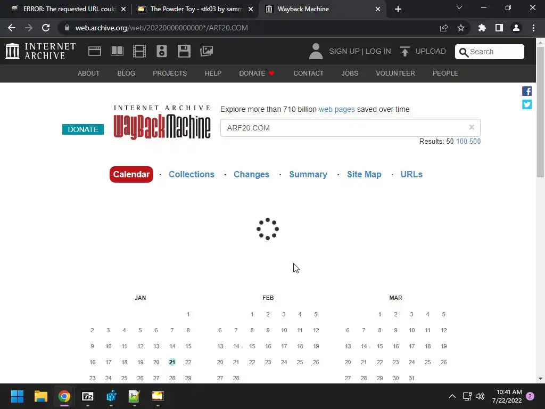Go back with the browser back arrow
This screenshot has width=545, height=409.
(12, 28)
